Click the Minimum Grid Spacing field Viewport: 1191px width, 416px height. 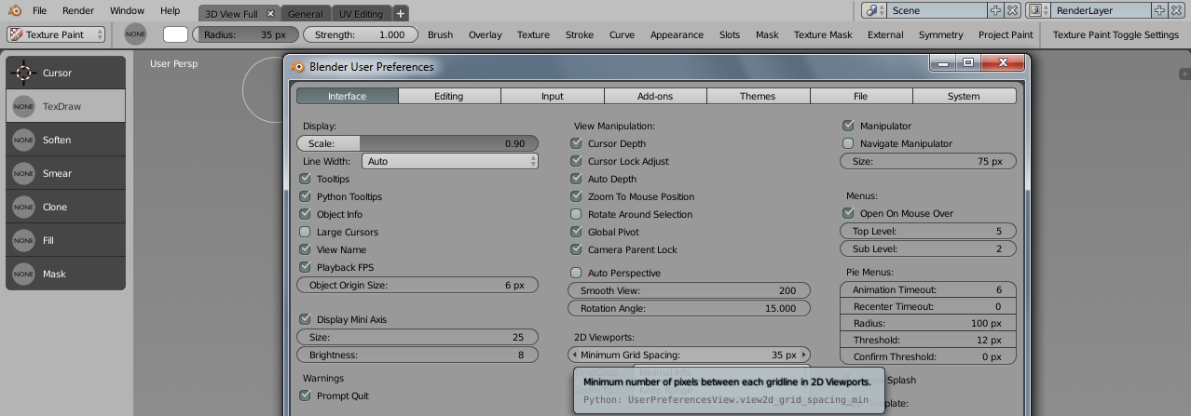690,355
